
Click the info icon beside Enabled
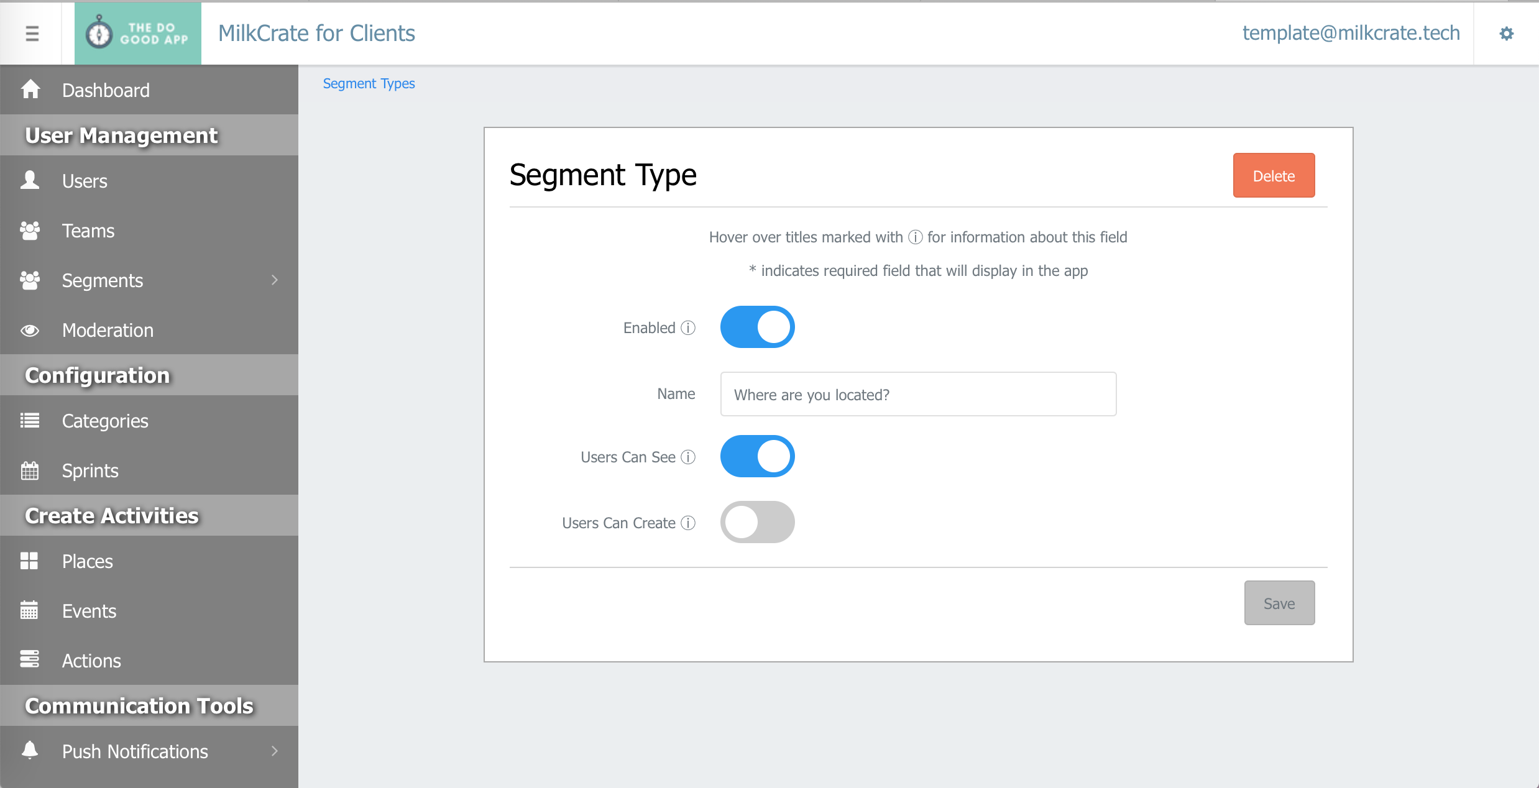688,328
